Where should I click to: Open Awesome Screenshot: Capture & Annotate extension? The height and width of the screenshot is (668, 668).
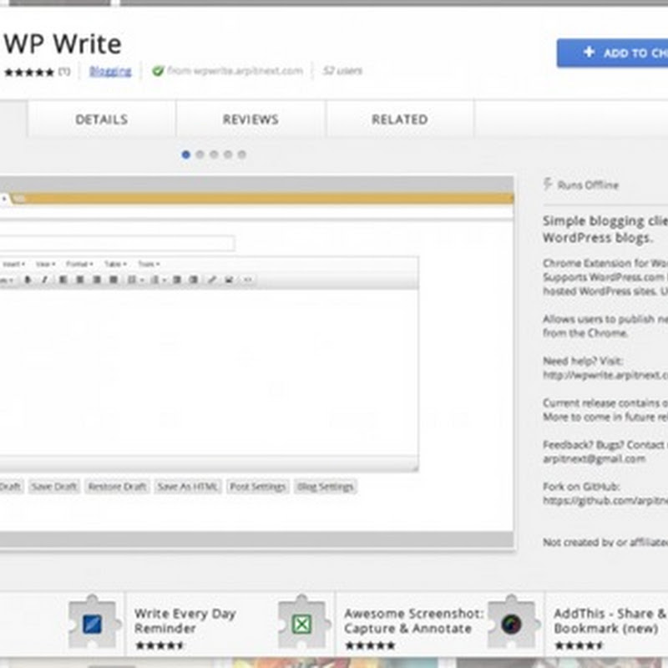[413, 620]
